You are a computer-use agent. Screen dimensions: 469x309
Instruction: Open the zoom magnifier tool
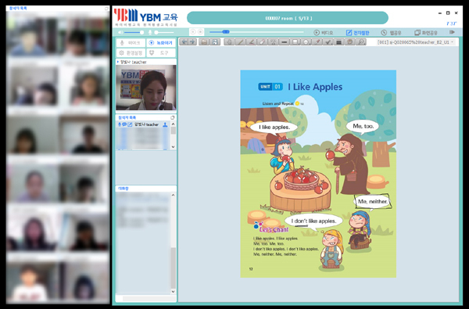(361, 42)
